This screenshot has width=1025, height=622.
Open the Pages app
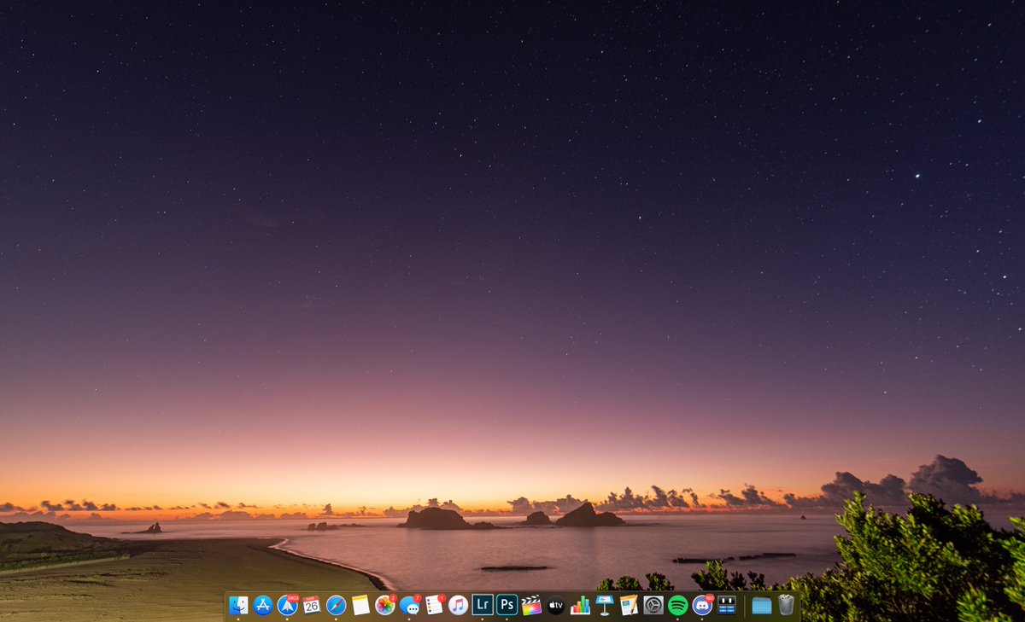(630, 605)
